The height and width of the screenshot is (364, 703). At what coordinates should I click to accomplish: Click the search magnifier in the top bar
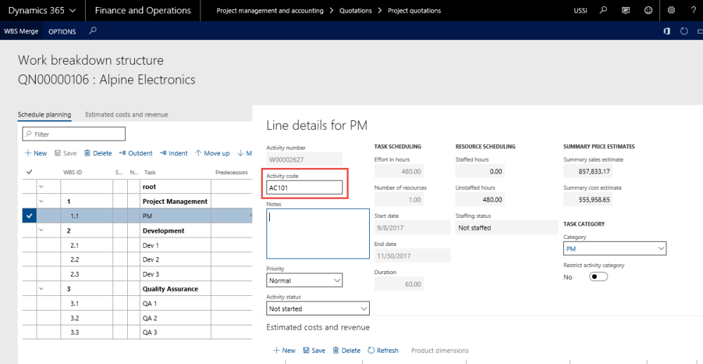pyautogui.click(x=604, y=11)
